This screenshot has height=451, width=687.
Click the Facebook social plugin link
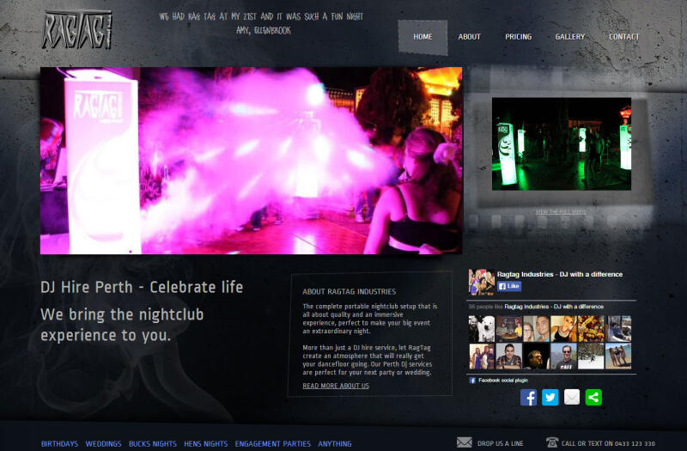(503, 380)
